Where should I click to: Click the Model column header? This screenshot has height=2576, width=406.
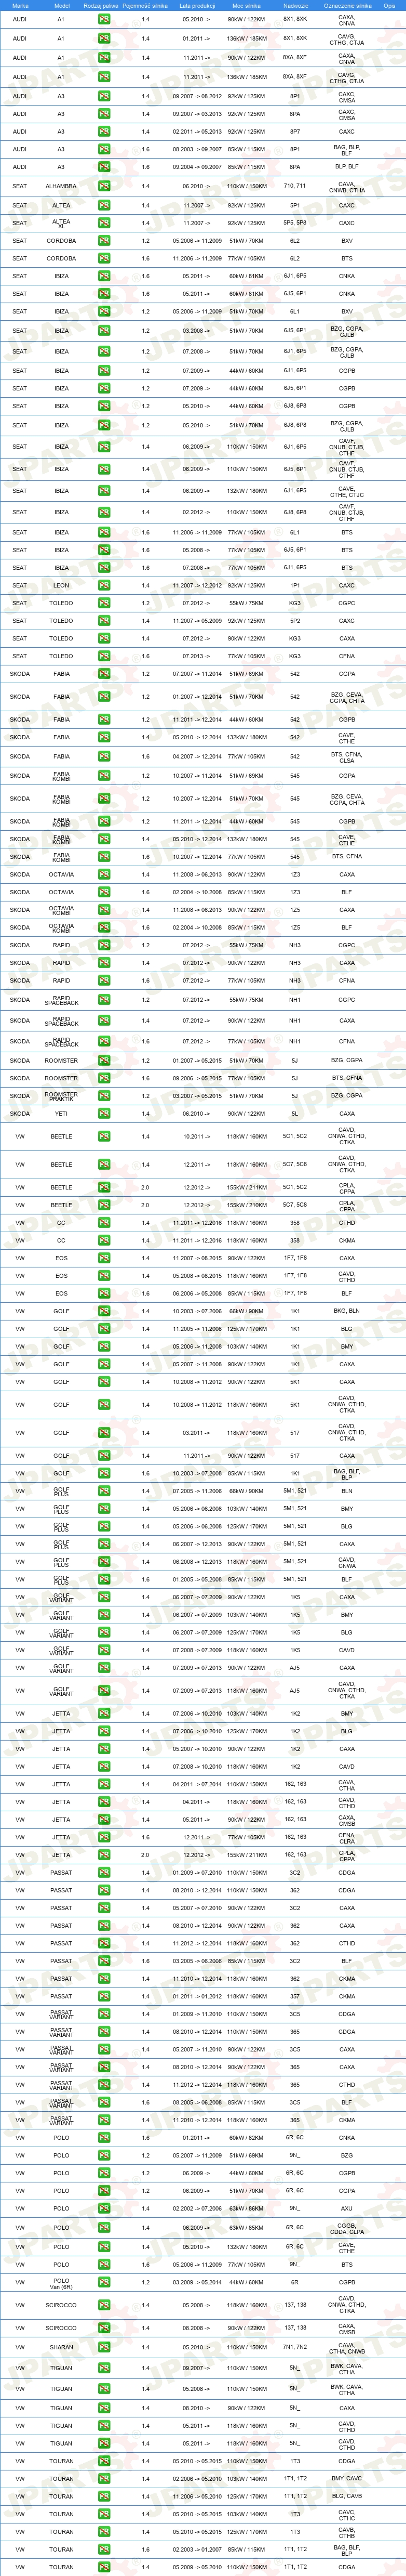click(62, 6)
